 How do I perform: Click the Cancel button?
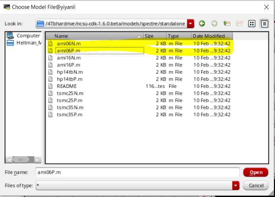pyautogui.click(x=256, y=185)
